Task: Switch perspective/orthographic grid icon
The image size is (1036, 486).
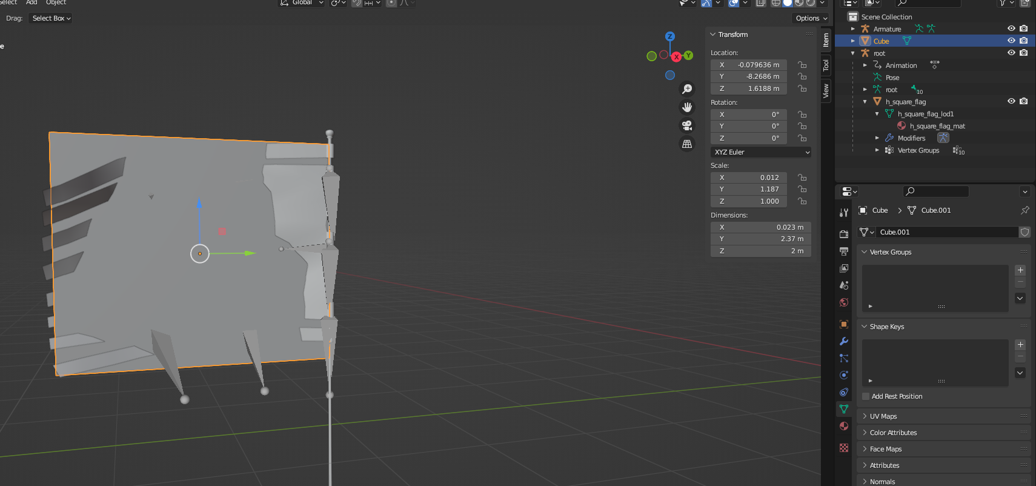Action: (x=687, y=144)
